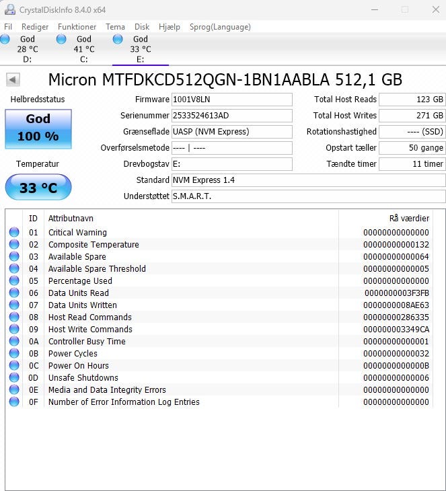Click the Grænseflade field UASP (NVM Express)
Viewport: 446px width, 491px height.
tap(232, 132)
